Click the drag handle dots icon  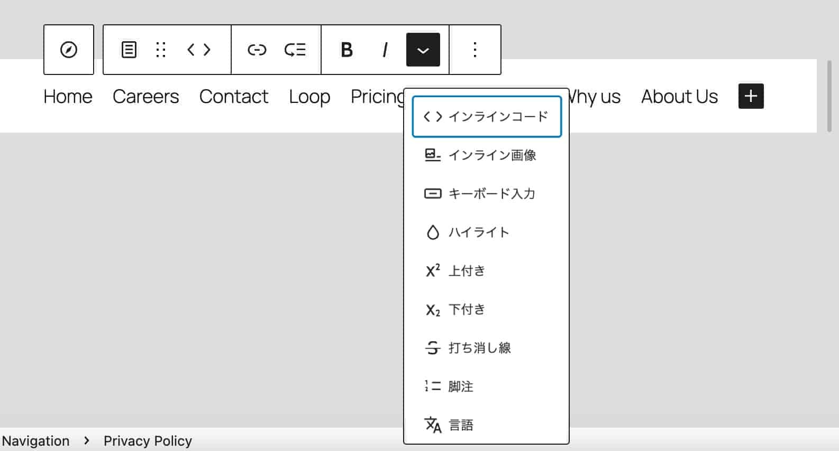(161, 50)
